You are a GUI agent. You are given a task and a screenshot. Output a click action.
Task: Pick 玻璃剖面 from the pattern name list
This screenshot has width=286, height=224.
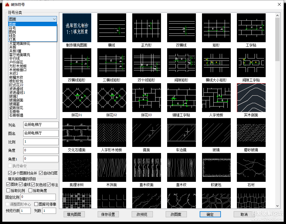pyautogui.click(x=16, y=100)
